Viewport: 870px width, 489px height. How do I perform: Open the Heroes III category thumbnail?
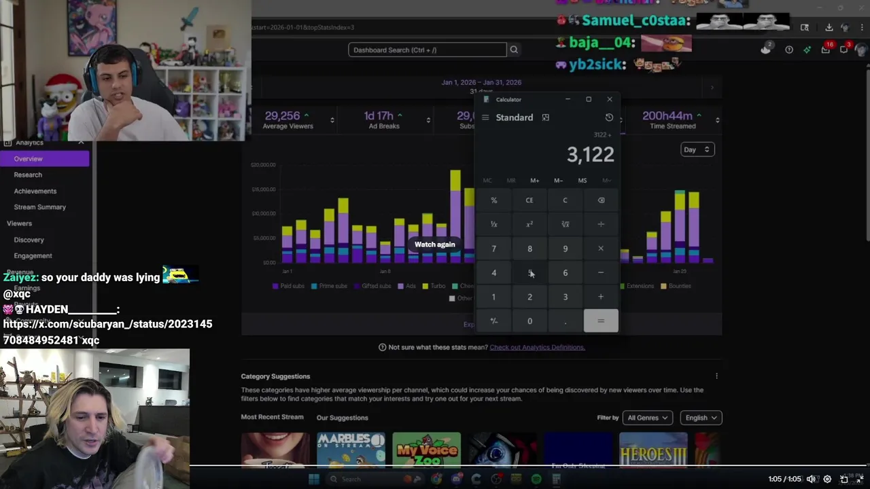coord(653,450)
